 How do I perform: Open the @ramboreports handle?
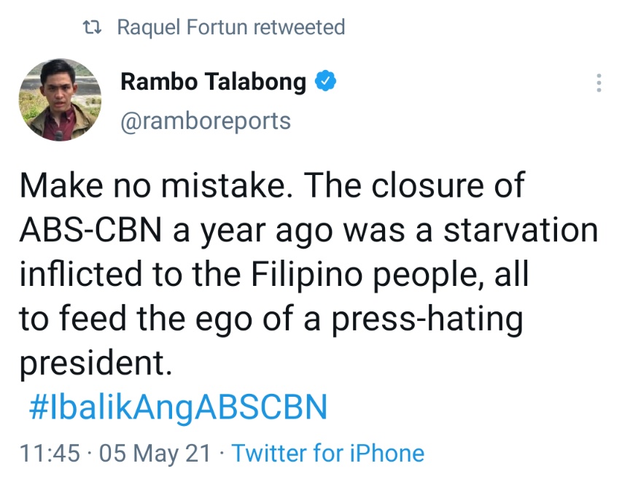pos(205,120)
